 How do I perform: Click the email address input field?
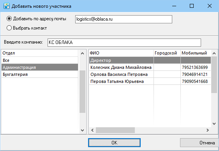[124, 19]
